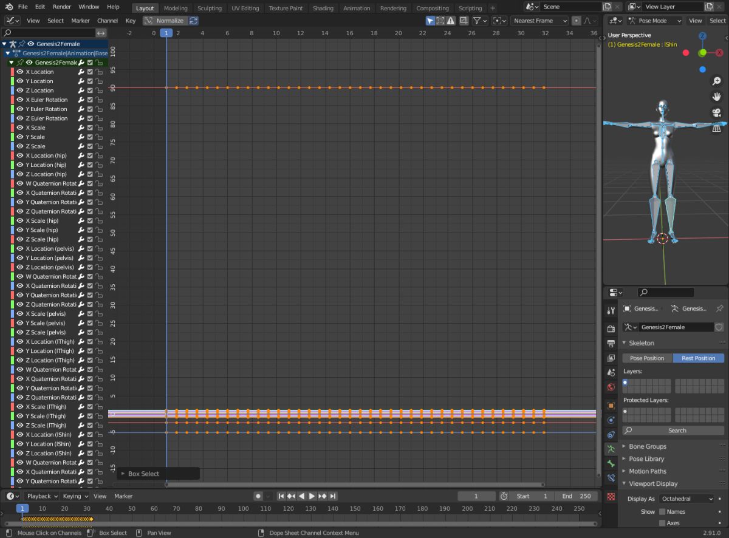Click the new scene icon next to Scene
The width and height of the screenshot is (729, 538).
pyautogui.click(x=607, y=7)
